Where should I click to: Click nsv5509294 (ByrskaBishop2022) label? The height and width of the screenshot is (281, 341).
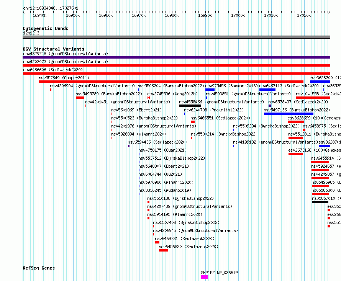click(x=266, y=126)
